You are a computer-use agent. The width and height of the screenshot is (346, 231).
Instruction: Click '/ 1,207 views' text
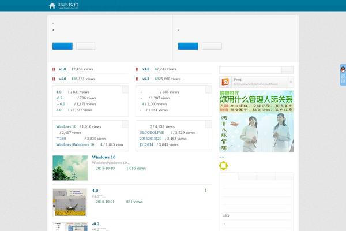point(160,98)
